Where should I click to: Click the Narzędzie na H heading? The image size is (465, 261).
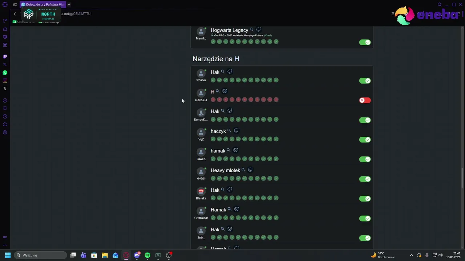(x=216, y=59)
